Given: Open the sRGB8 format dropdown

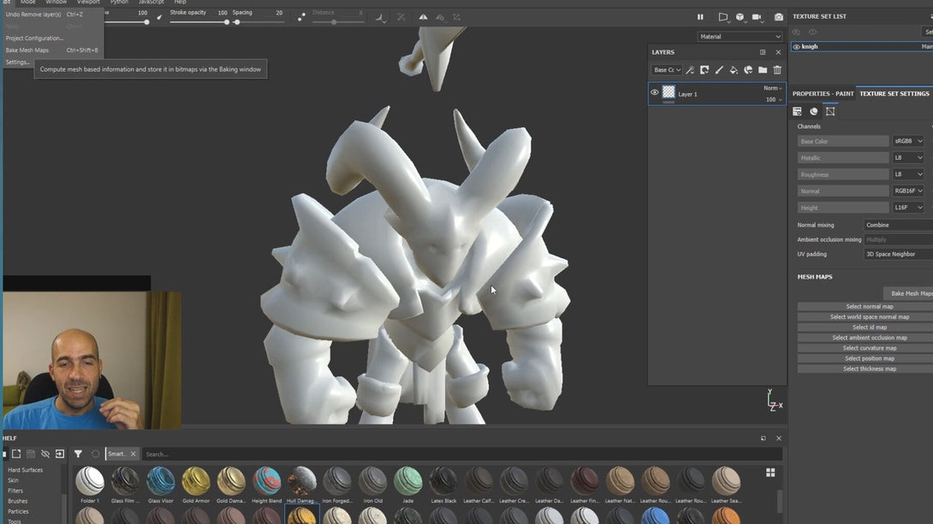Looking at the screenshot, I should coord(908,141).
